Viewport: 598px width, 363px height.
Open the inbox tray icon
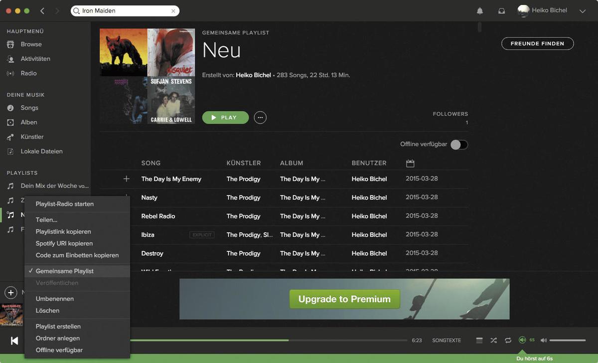(x=502, y=10)
